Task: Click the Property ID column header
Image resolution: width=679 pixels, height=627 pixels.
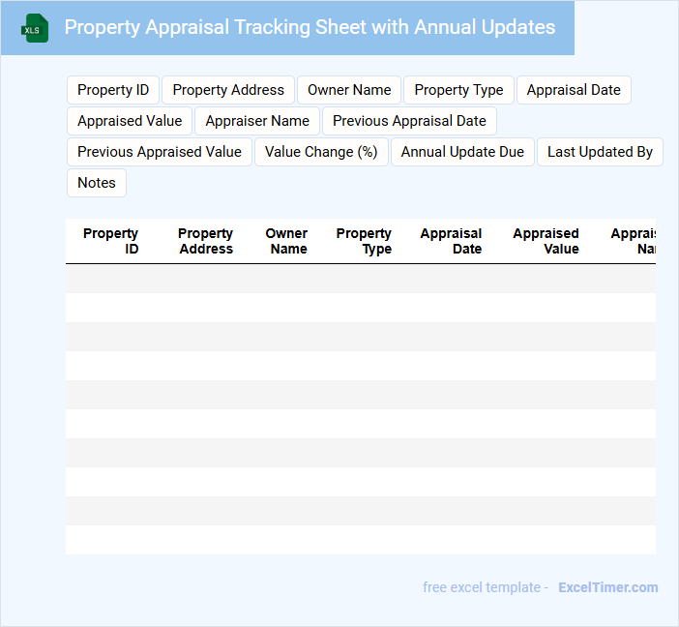Action: click(110, 241)
